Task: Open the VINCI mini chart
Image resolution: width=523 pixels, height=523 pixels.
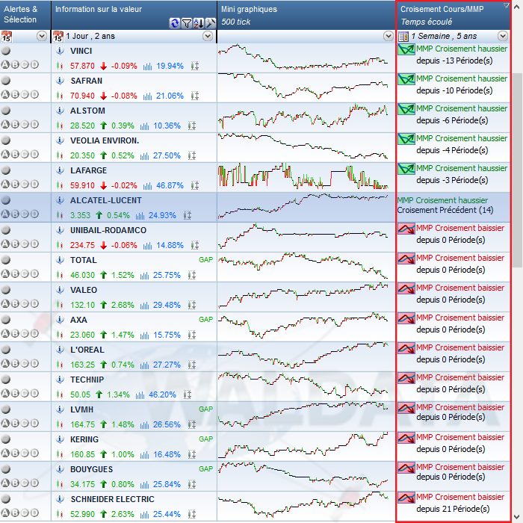Action: [x=303, y=57]
